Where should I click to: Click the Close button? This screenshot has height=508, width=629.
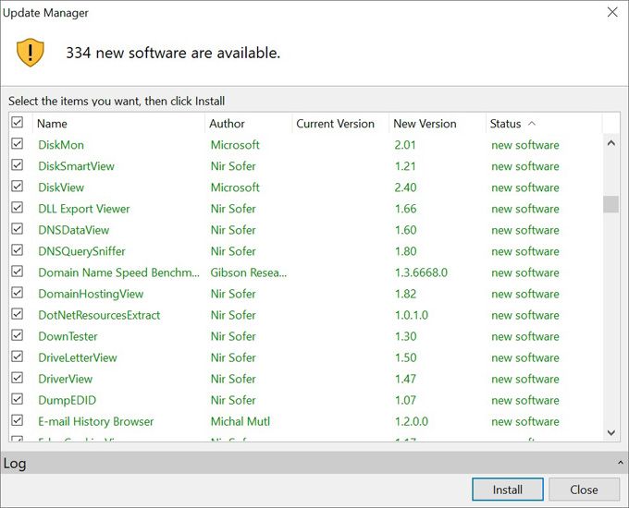(x=584, y=490)
